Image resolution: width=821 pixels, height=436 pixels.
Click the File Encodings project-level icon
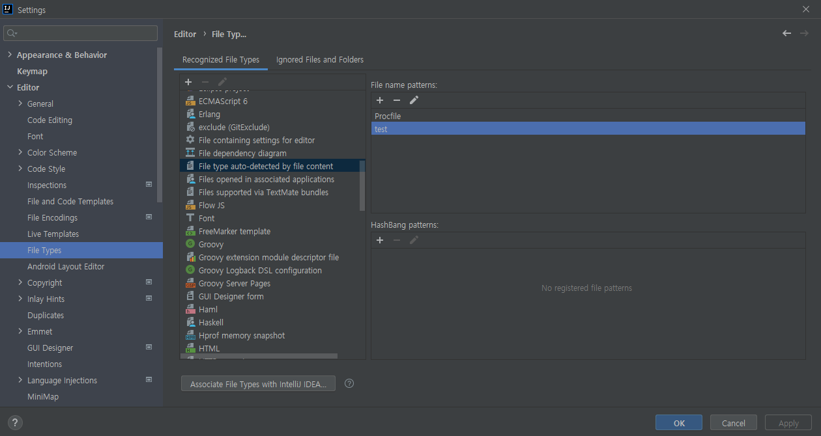pos(149,217)
